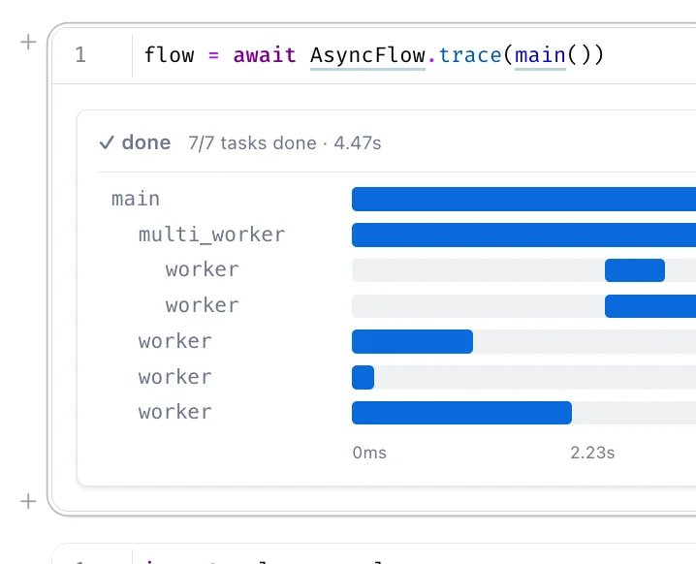The image size is (696, 564).
Task: Add a cell below with the plus icon
Action: click(28, 501)
